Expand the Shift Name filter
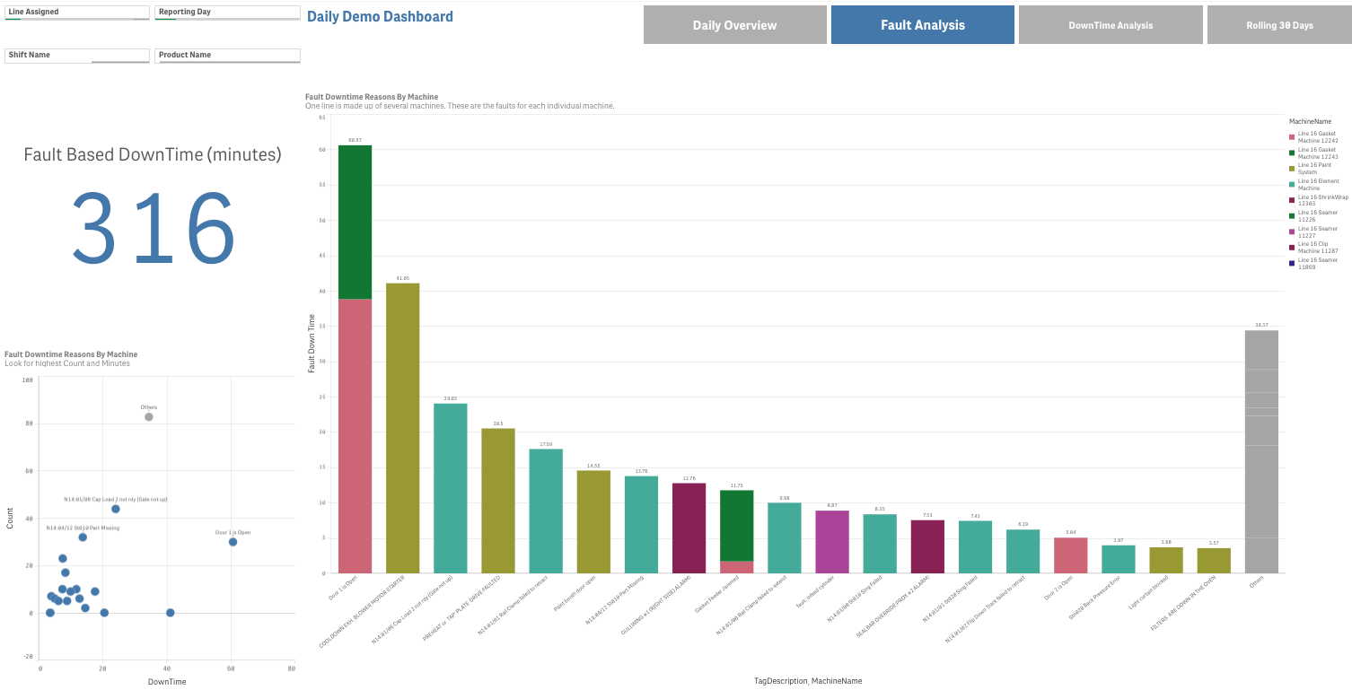Image resolution: width=1352 pixels, height=690 pixels. (x=76, y=56)
